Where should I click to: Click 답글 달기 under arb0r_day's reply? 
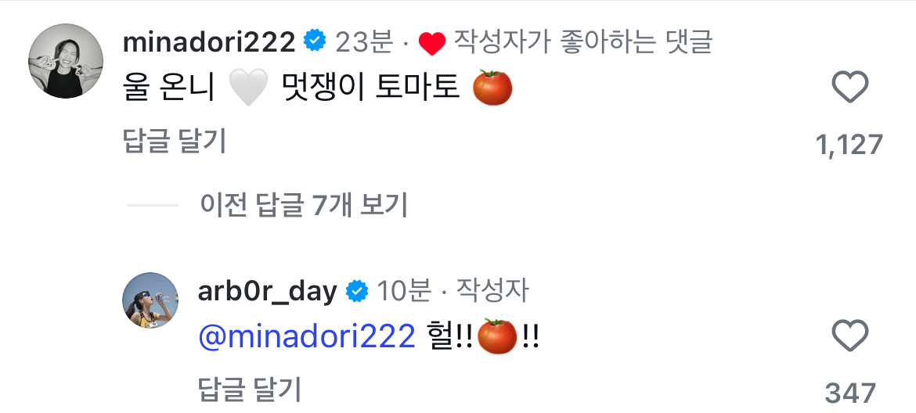pyautogui.click(x=250, y=390)
